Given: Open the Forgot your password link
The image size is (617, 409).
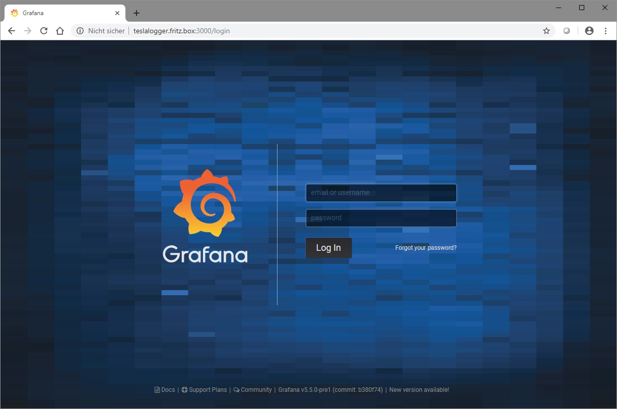Looking at the screenshot, I should (x=426, y=248).
